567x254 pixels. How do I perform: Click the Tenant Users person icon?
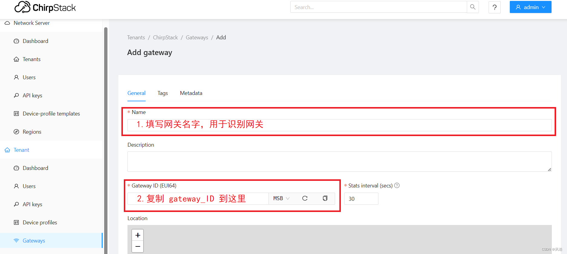click(16, 186)
